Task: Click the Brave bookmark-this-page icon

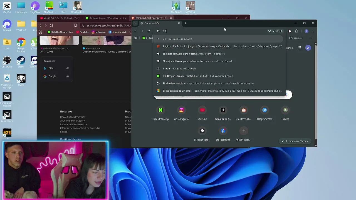Action: tap(76, 26)
